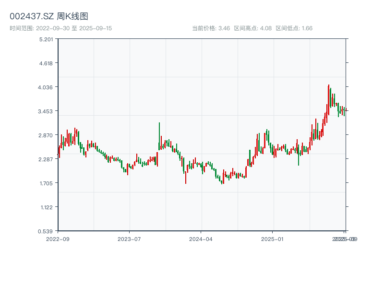Click the 区间低点 1.66 label

[x=294, y=28]
